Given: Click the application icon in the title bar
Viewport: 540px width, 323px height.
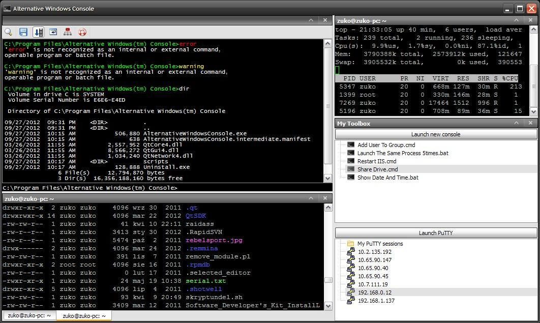Looking at the screenshot, I should 7,9.
